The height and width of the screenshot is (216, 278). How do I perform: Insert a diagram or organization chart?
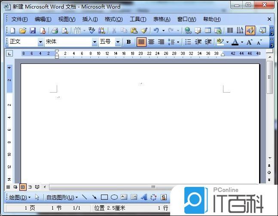[153, 197]
